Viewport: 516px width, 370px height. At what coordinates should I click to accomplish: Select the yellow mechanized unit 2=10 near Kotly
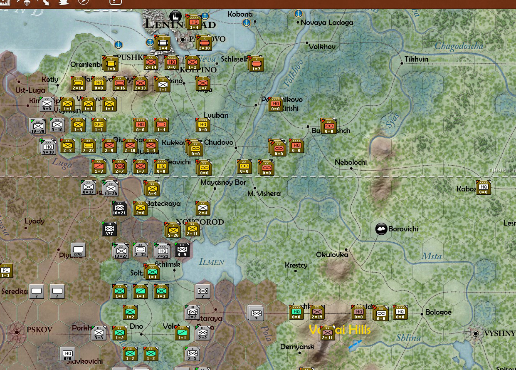(x=78, y=83)
